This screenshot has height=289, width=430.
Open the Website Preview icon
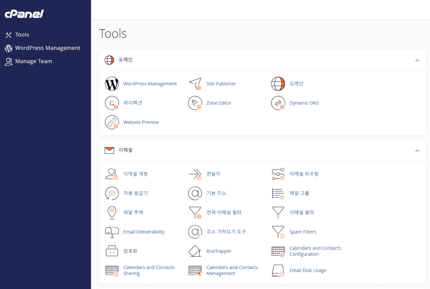click(x=112, y=122)
